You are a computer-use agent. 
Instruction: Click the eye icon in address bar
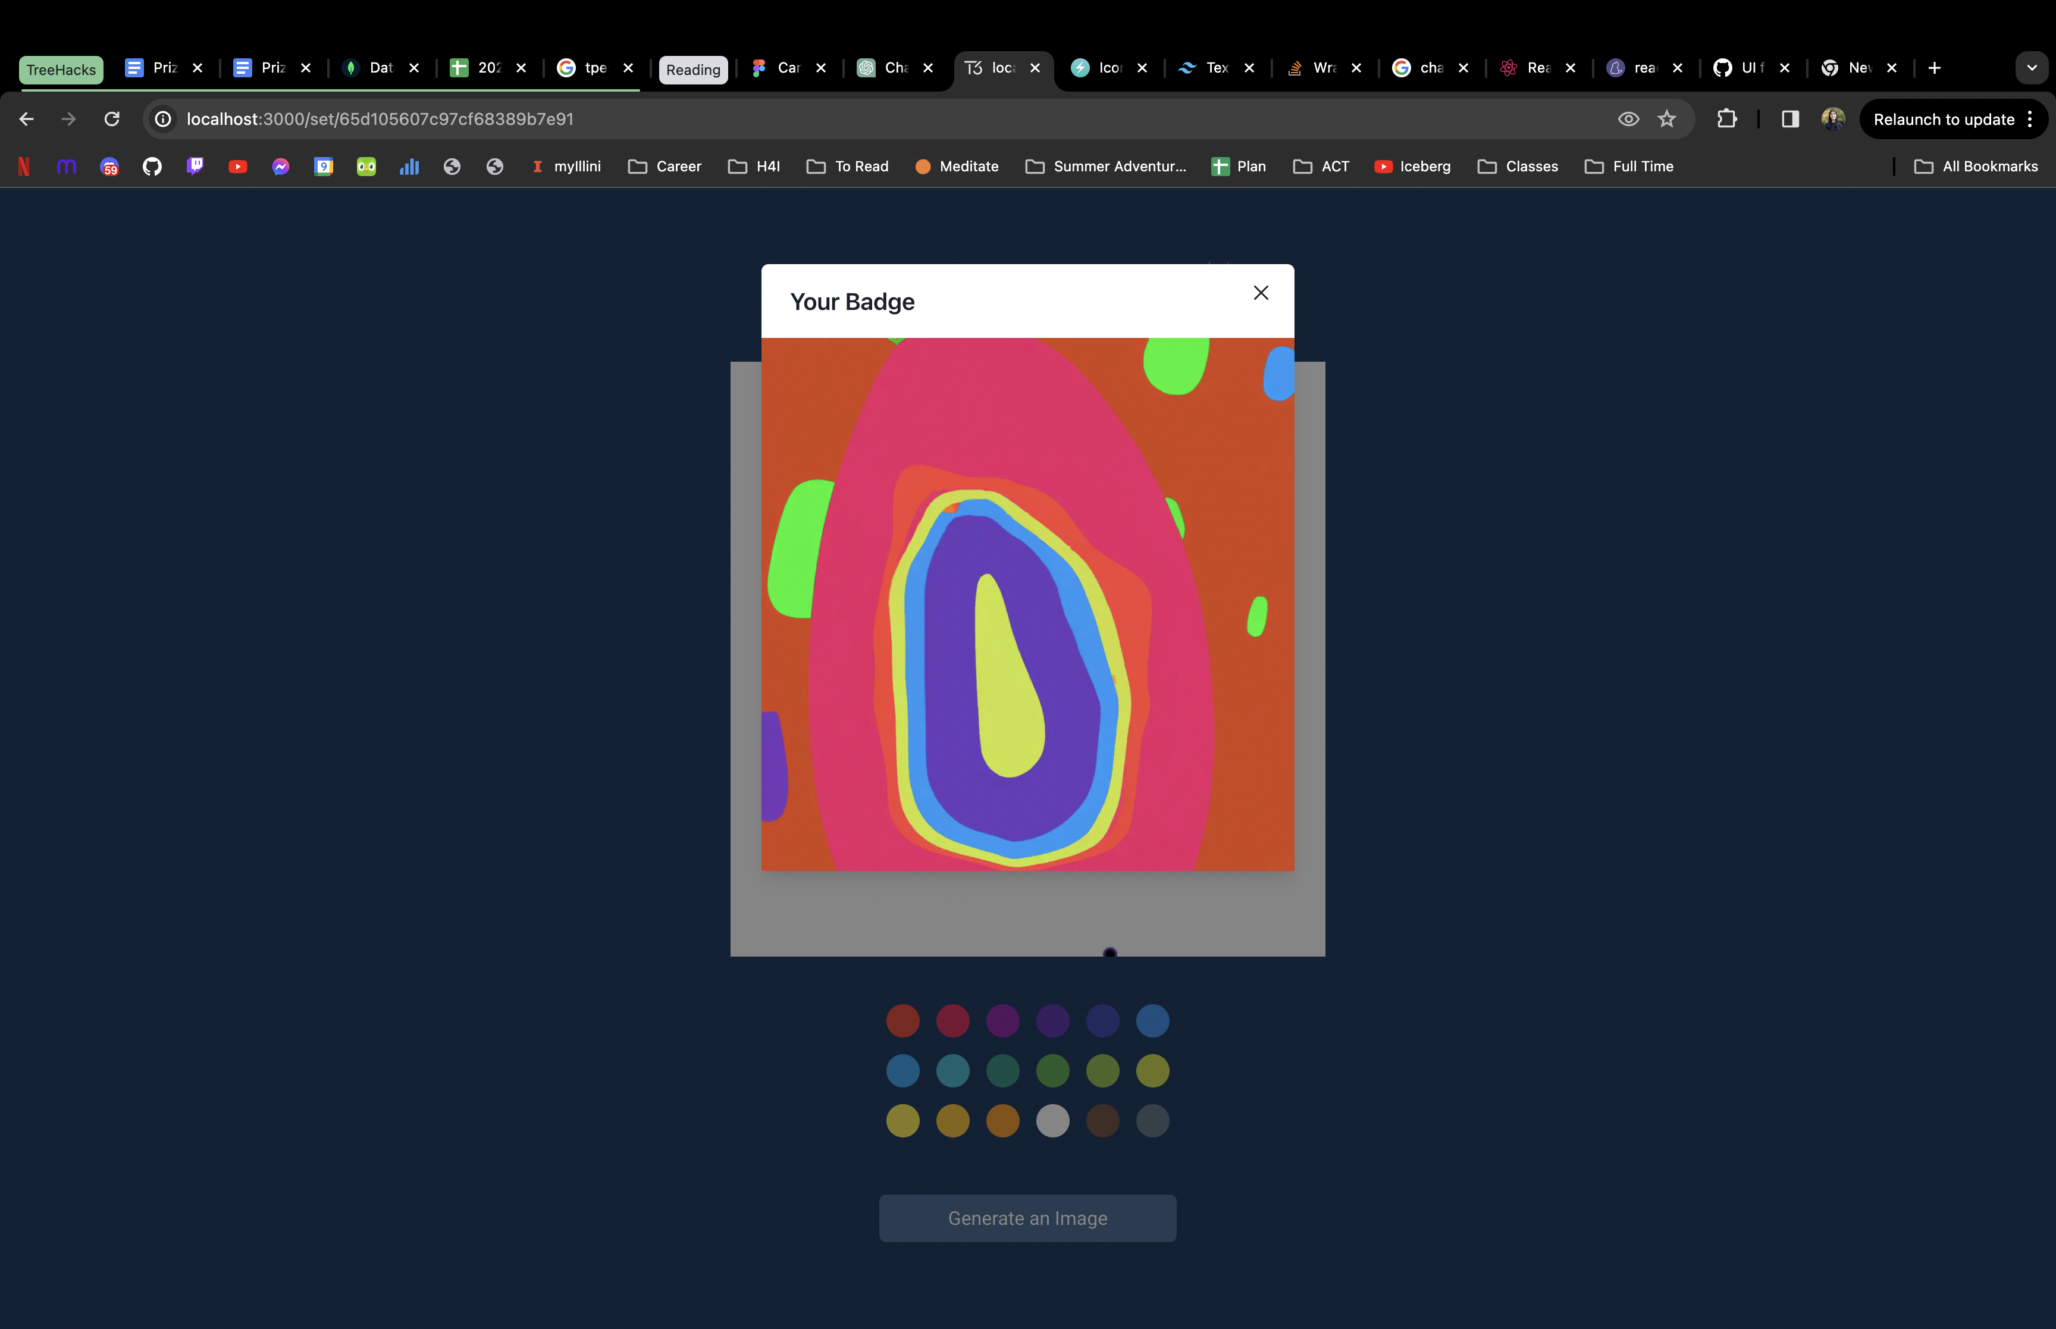click(x=1627, y=119)
